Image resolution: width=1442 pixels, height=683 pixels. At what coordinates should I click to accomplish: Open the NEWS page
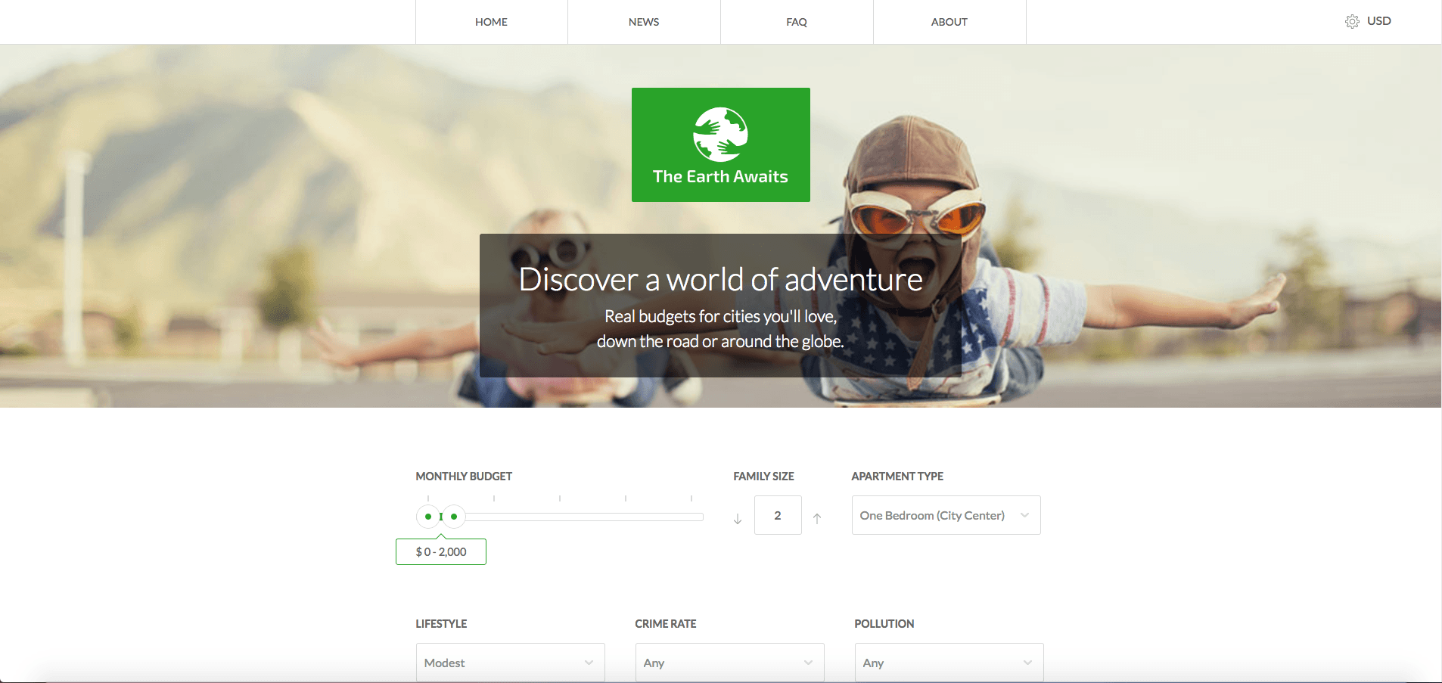pyautogui.click(x=644, y=22)
